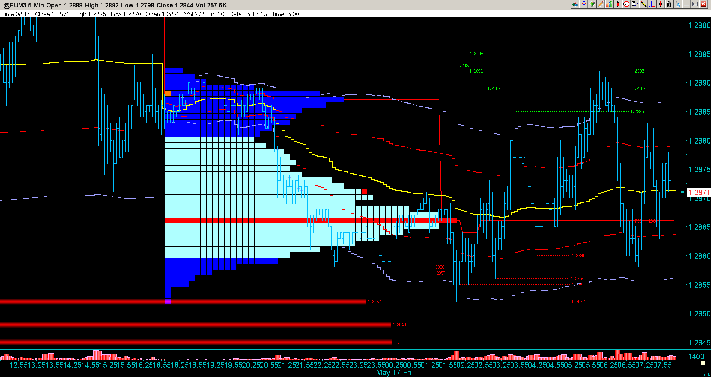Click the grey 1.2893 level label
This screenshot has width=711, height=377.
(464, 65)
